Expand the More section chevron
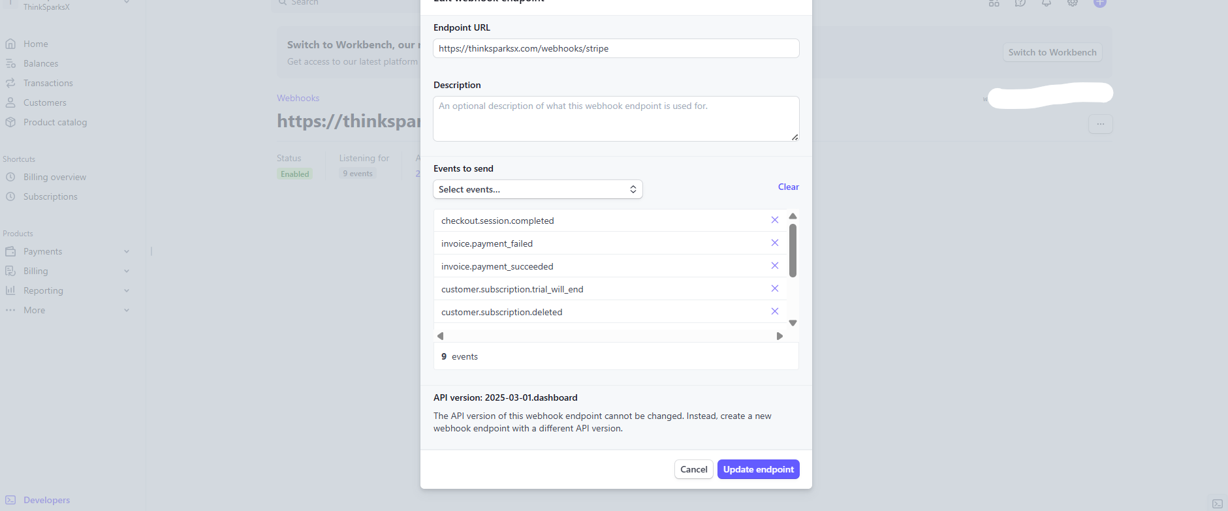The height and width of the screenshot is (511, 1228). tap(127, 310)
